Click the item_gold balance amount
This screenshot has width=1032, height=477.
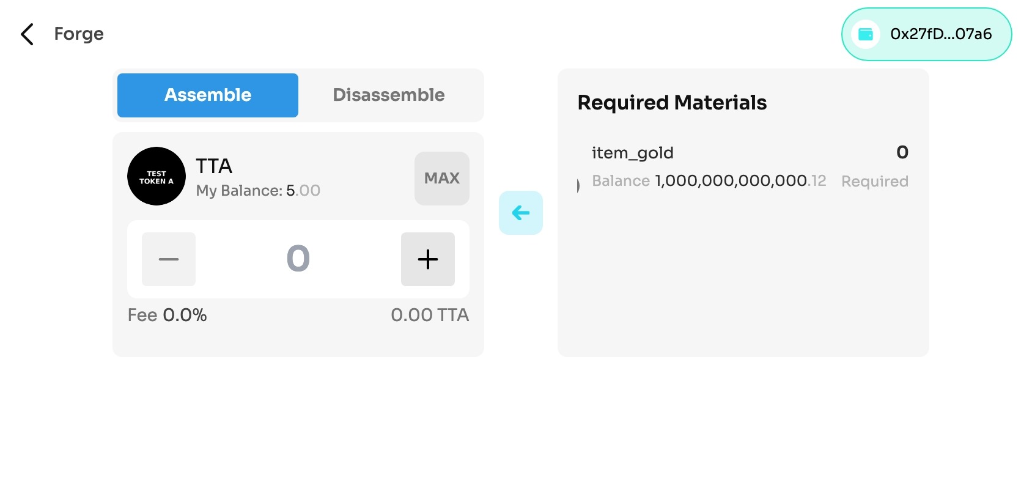pos(740,181)
